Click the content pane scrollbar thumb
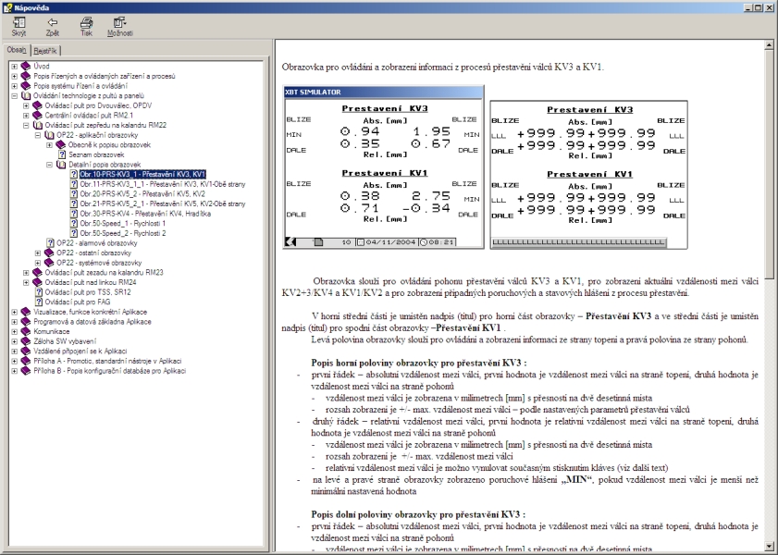The width and height of the screenshot is (778, 555). pos(769,164)
